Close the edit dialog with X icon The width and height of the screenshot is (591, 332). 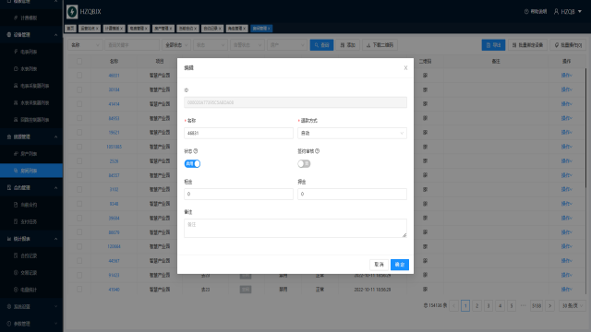(x=405, y=67)
